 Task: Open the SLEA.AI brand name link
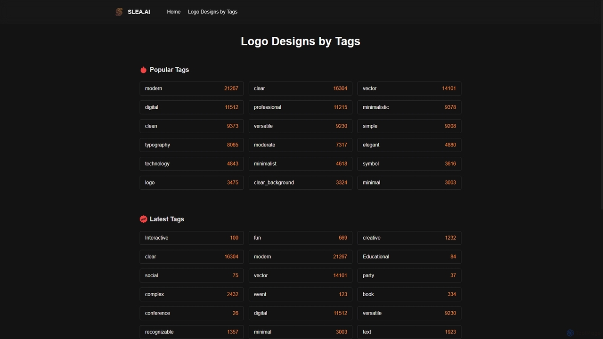(139, 12)
